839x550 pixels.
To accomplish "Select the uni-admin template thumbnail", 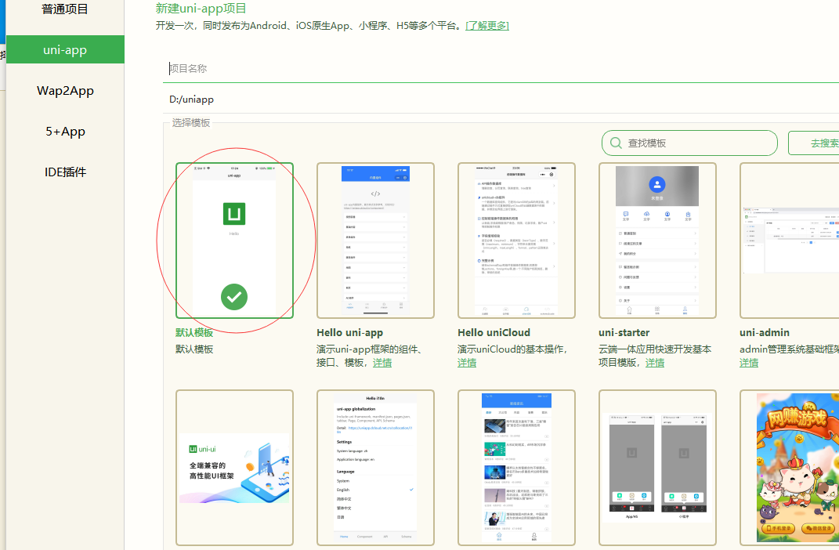I will click(789, 241).
